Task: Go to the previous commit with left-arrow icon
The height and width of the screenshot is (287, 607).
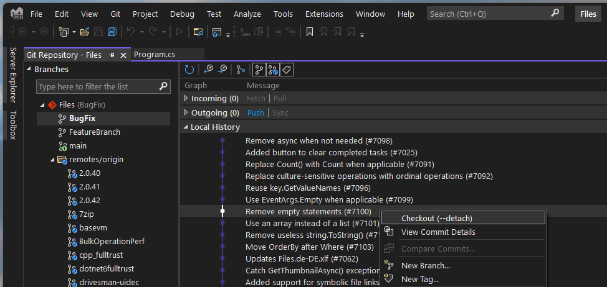Action: coord(208,70)
